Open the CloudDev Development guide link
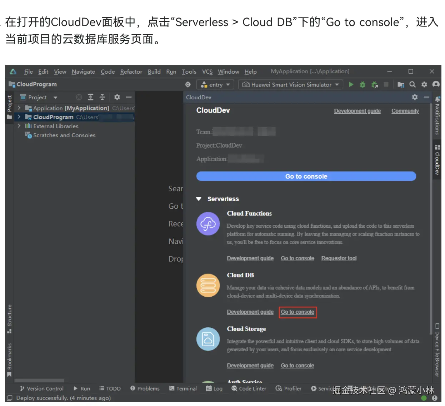The image size is (445, 406). [x=357, y=111]
